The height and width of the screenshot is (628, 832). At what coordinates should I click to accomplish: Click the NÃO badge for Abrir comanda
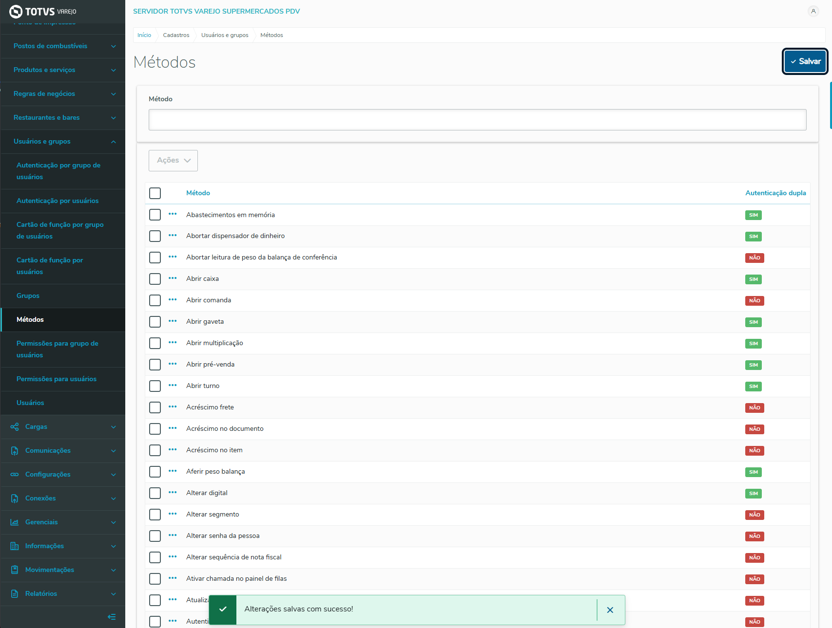[x=755, y=301]
